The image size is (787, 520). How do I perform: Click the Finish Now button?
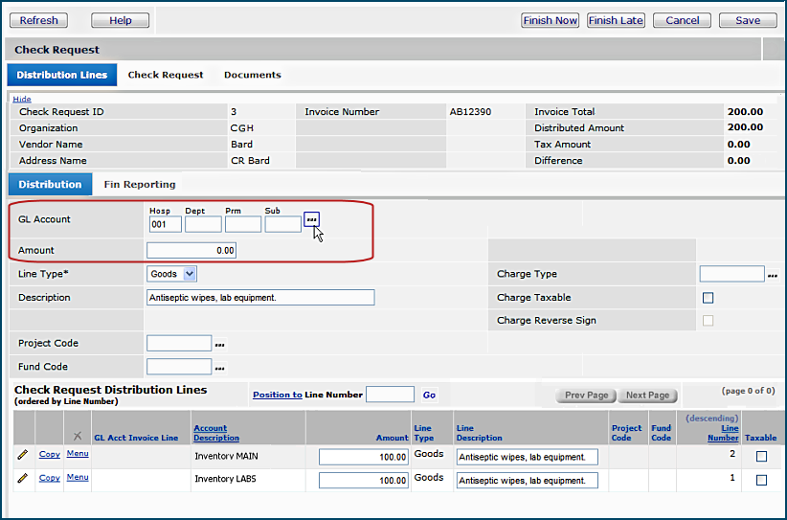pos(551,20)
